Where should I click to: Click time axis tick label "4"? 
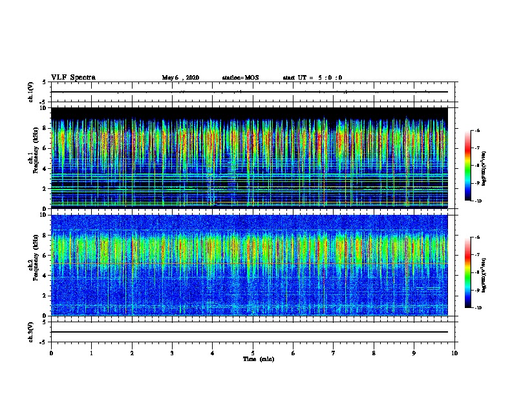(x=213, y=353)
